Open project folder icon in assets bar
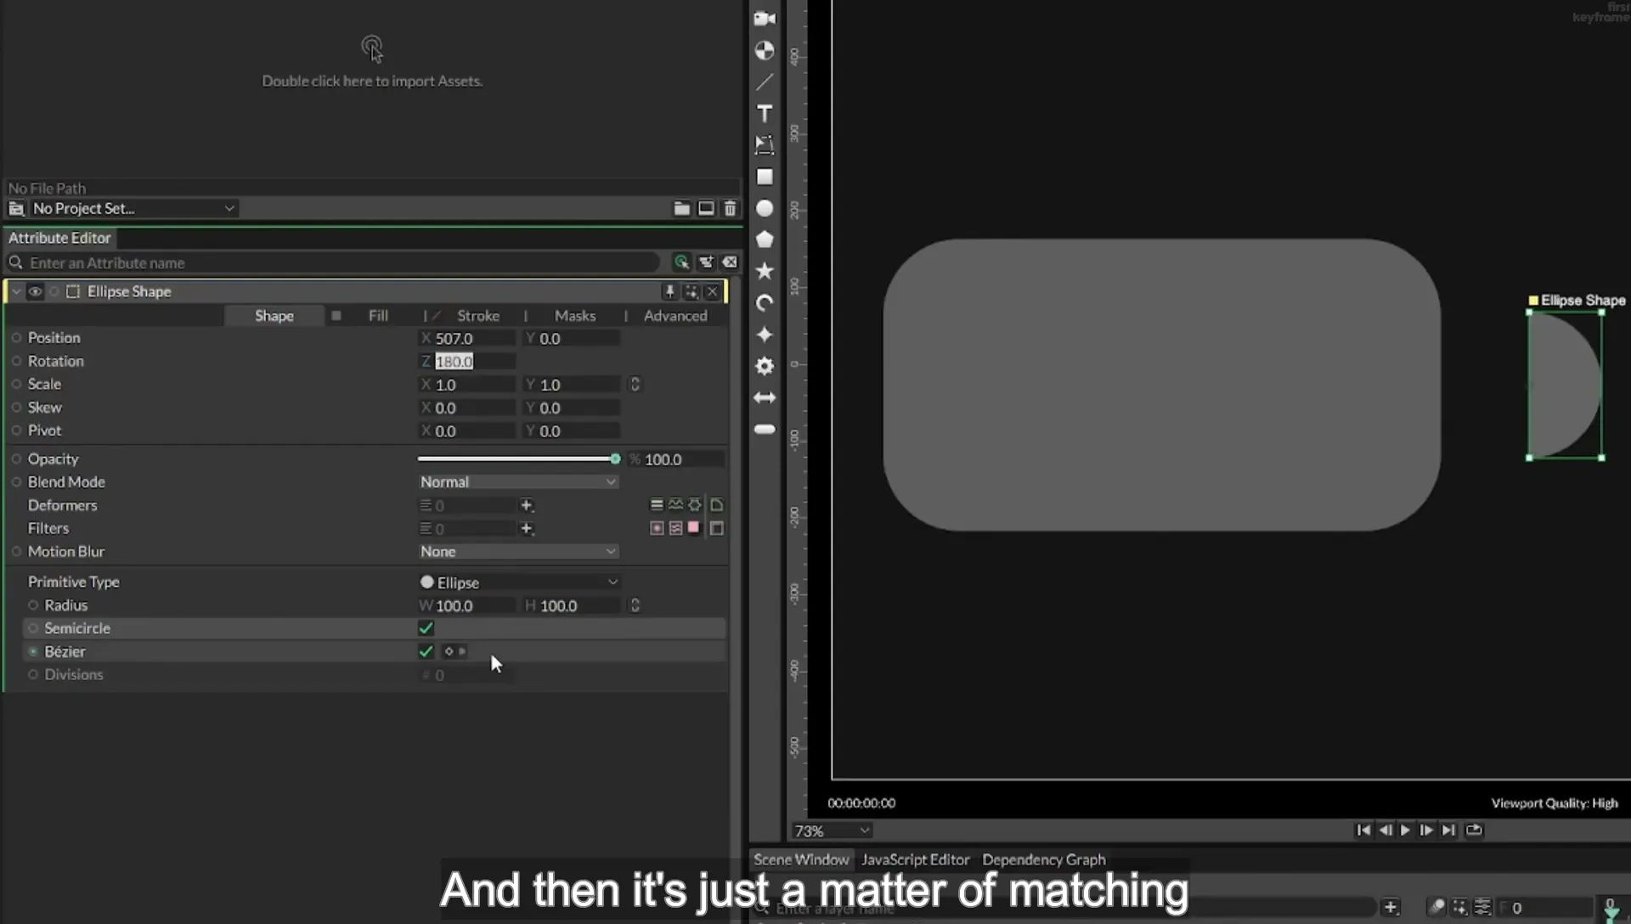The image size is (1631, 924). [x=681, y=208]
